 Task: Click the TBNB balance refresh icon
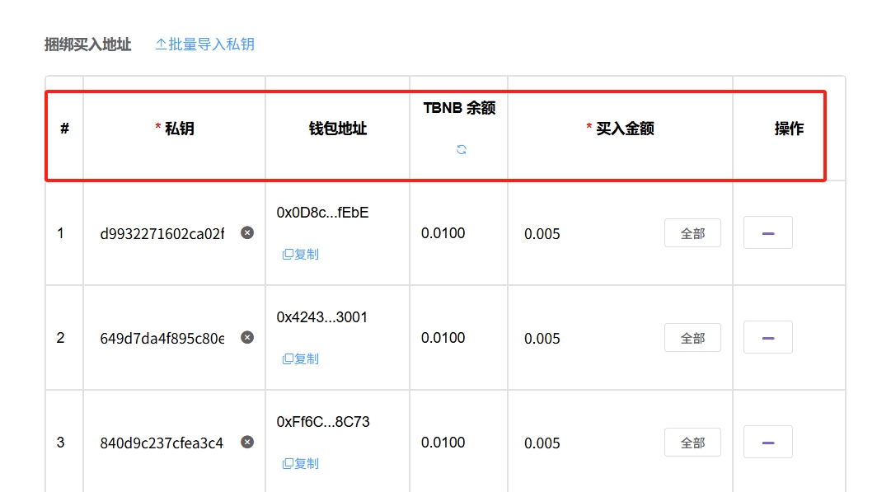tap(462, 149)
